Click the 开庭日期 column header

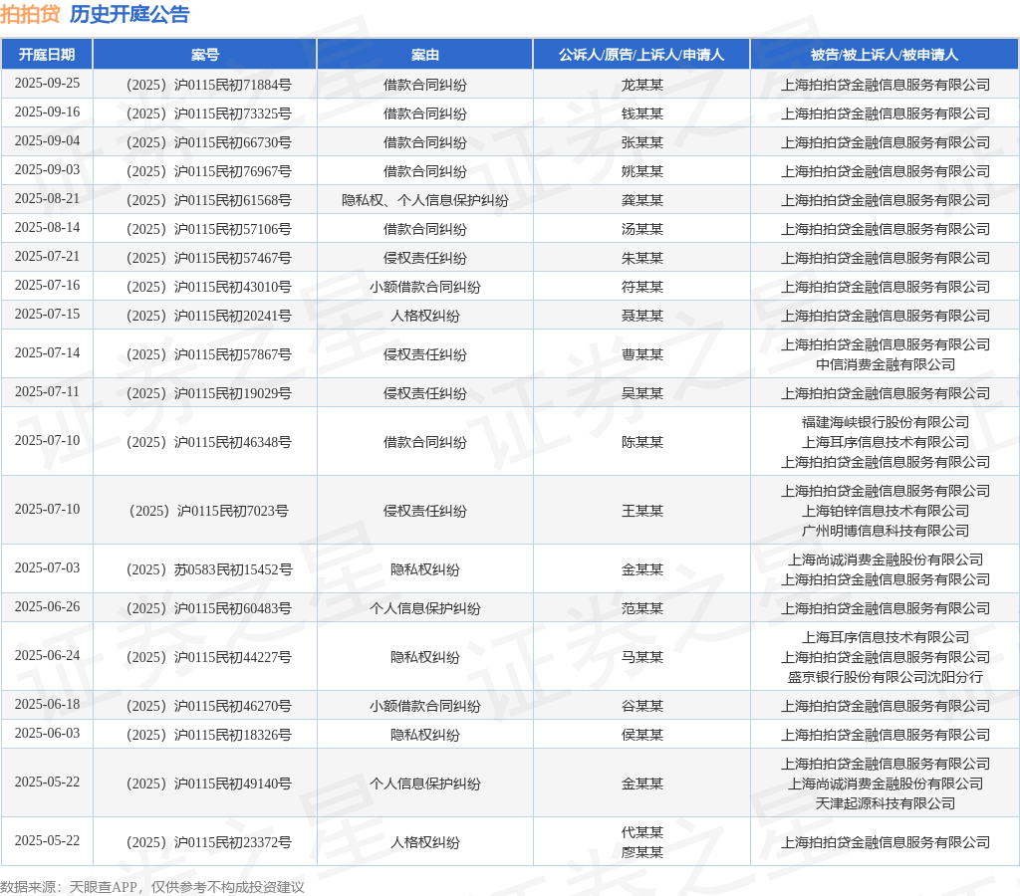point(47,55)
